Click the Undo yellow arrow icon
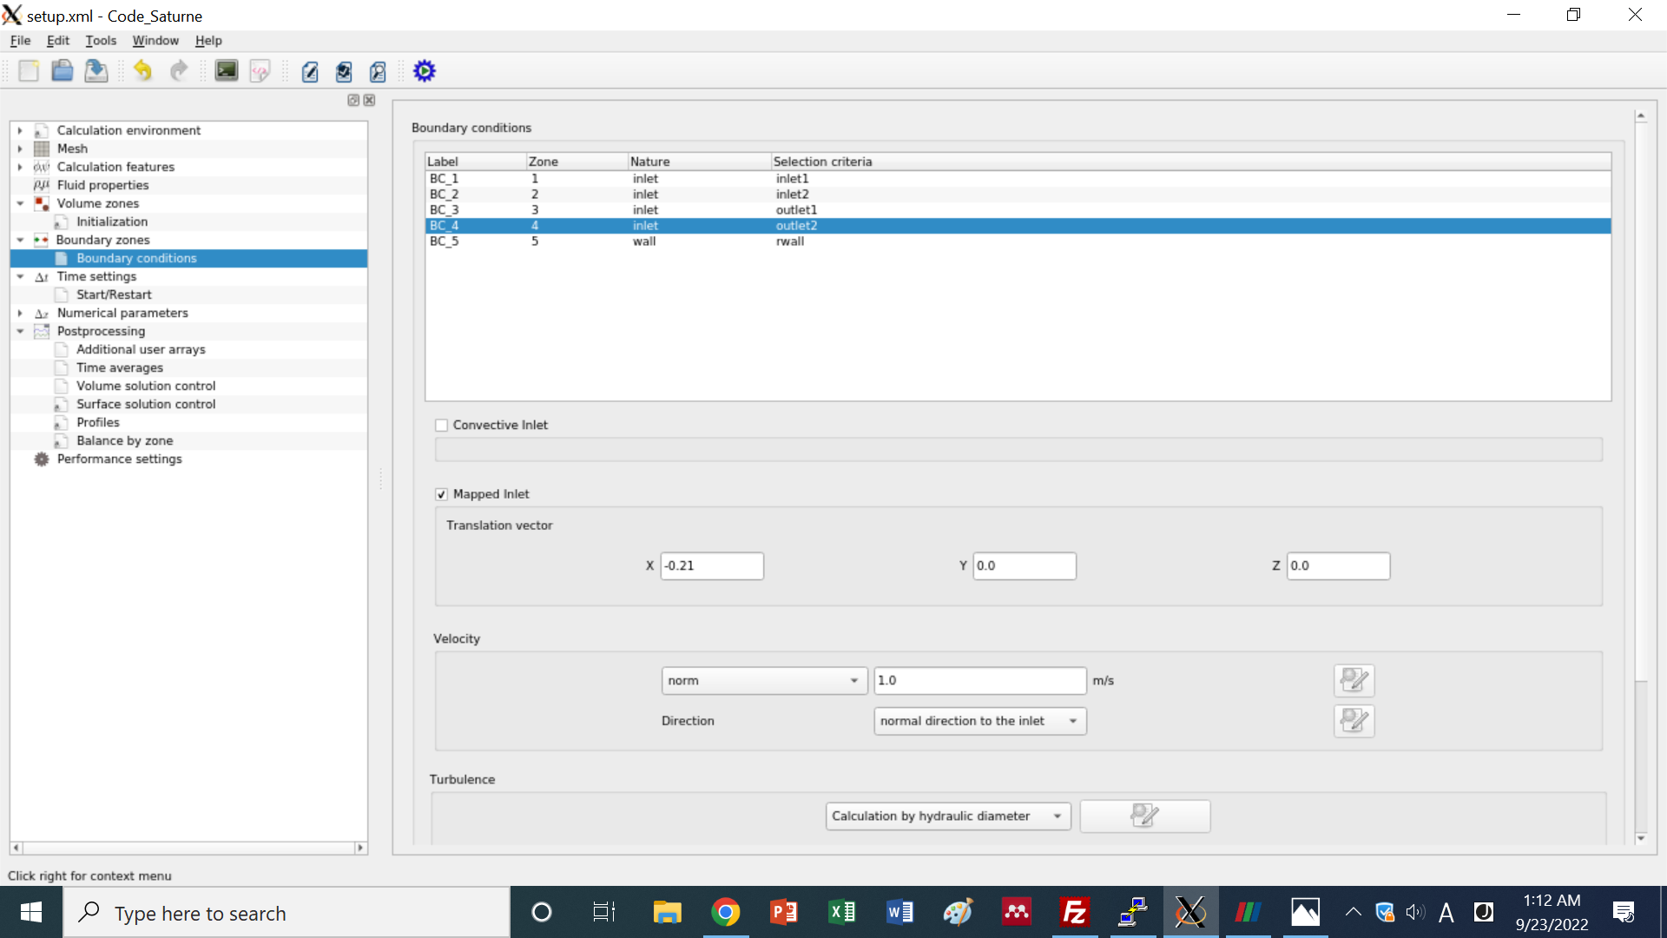 (142, 71)
